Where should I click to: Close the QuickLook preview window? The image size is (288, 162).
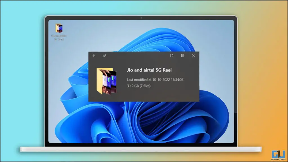193,55
